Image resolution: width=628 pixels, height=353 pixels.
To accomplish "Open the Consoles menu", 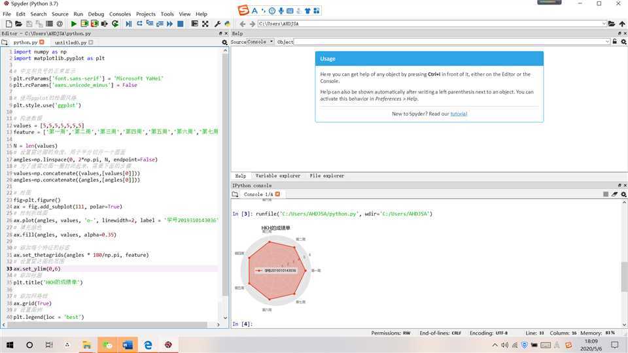I will [120, 14].
